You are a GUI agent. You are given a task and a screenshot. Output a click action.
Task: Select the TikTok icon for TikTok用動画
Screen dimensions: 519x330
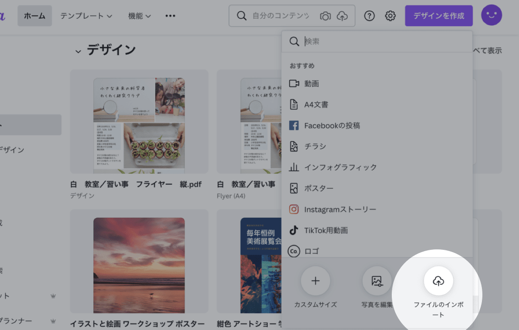pos(294,230)
